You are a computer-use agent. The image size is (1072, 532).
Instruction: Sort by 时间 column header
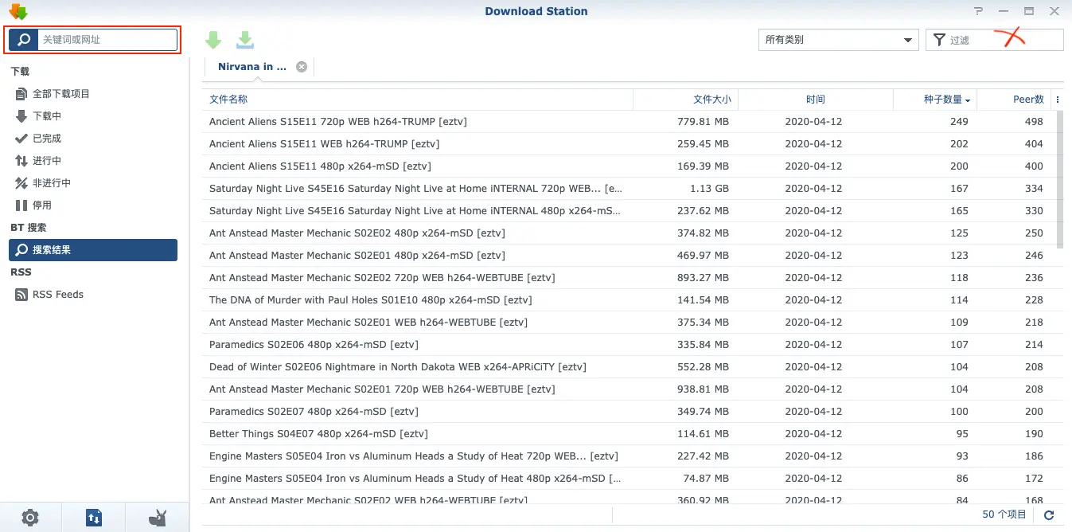pyautogui.click(x=816, y=100)
